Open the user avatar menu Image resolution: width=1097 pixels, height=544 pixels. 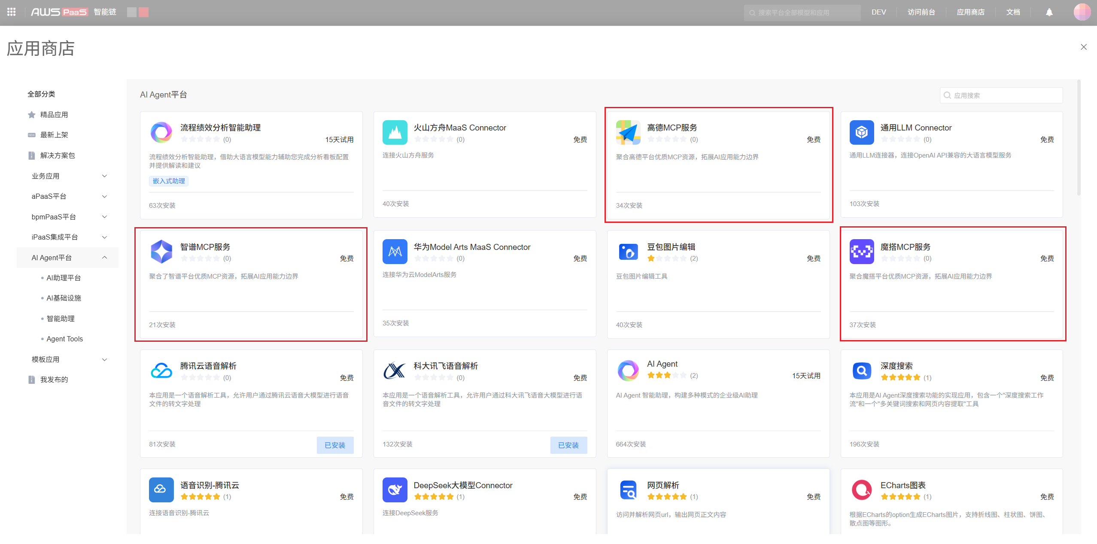[x=1082, y=12]
